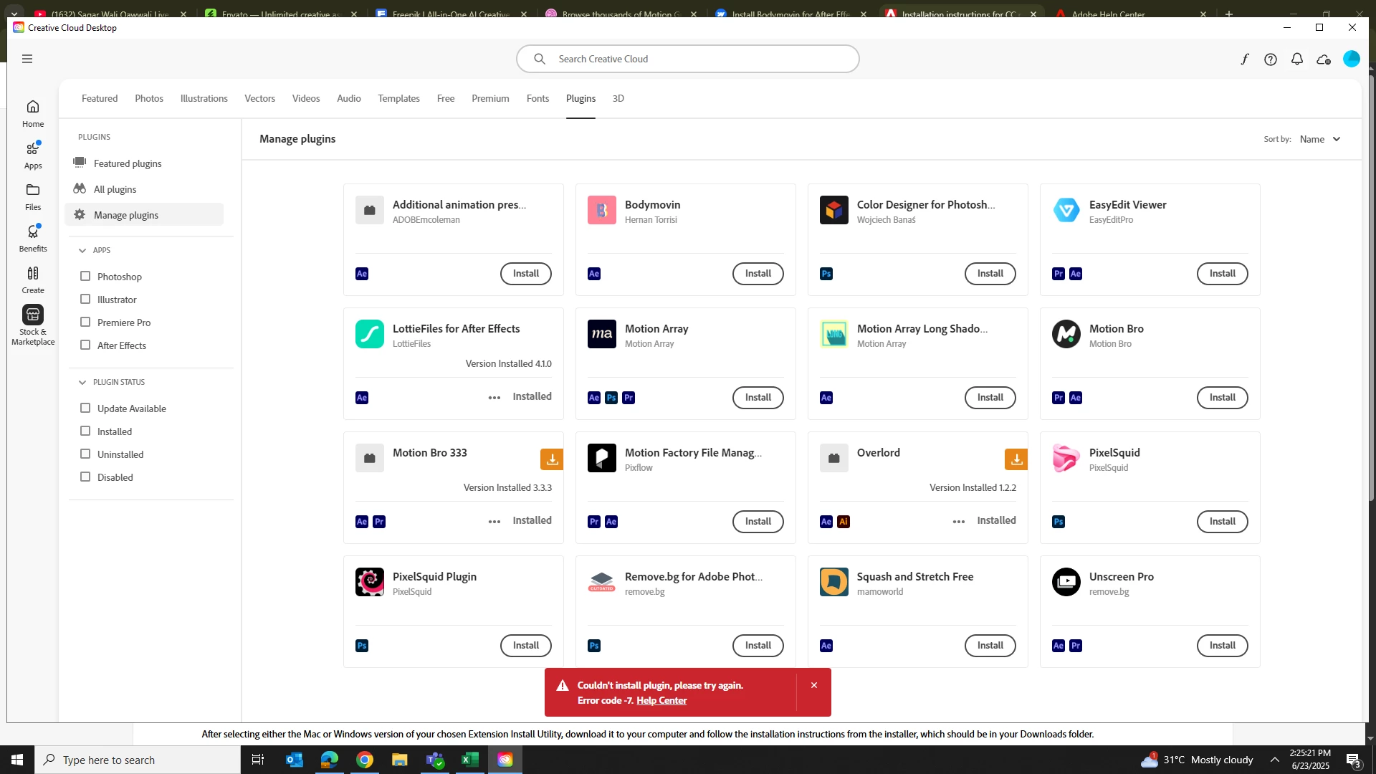Open the notifications bell
This screenshot has height=774, width=1376.
click(1297, 59)
